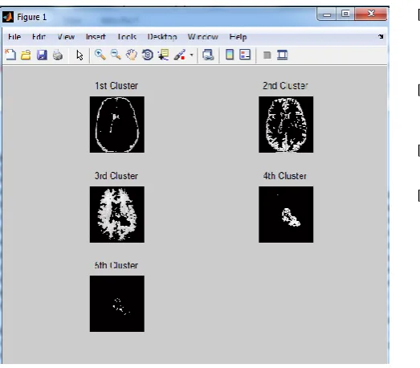Select the Data Cursor tool

(x=164, y=55)
